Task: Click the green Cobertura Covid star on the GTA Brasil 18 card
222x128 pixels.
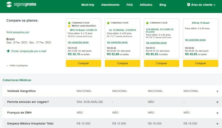Action: (x=147, y=23)
